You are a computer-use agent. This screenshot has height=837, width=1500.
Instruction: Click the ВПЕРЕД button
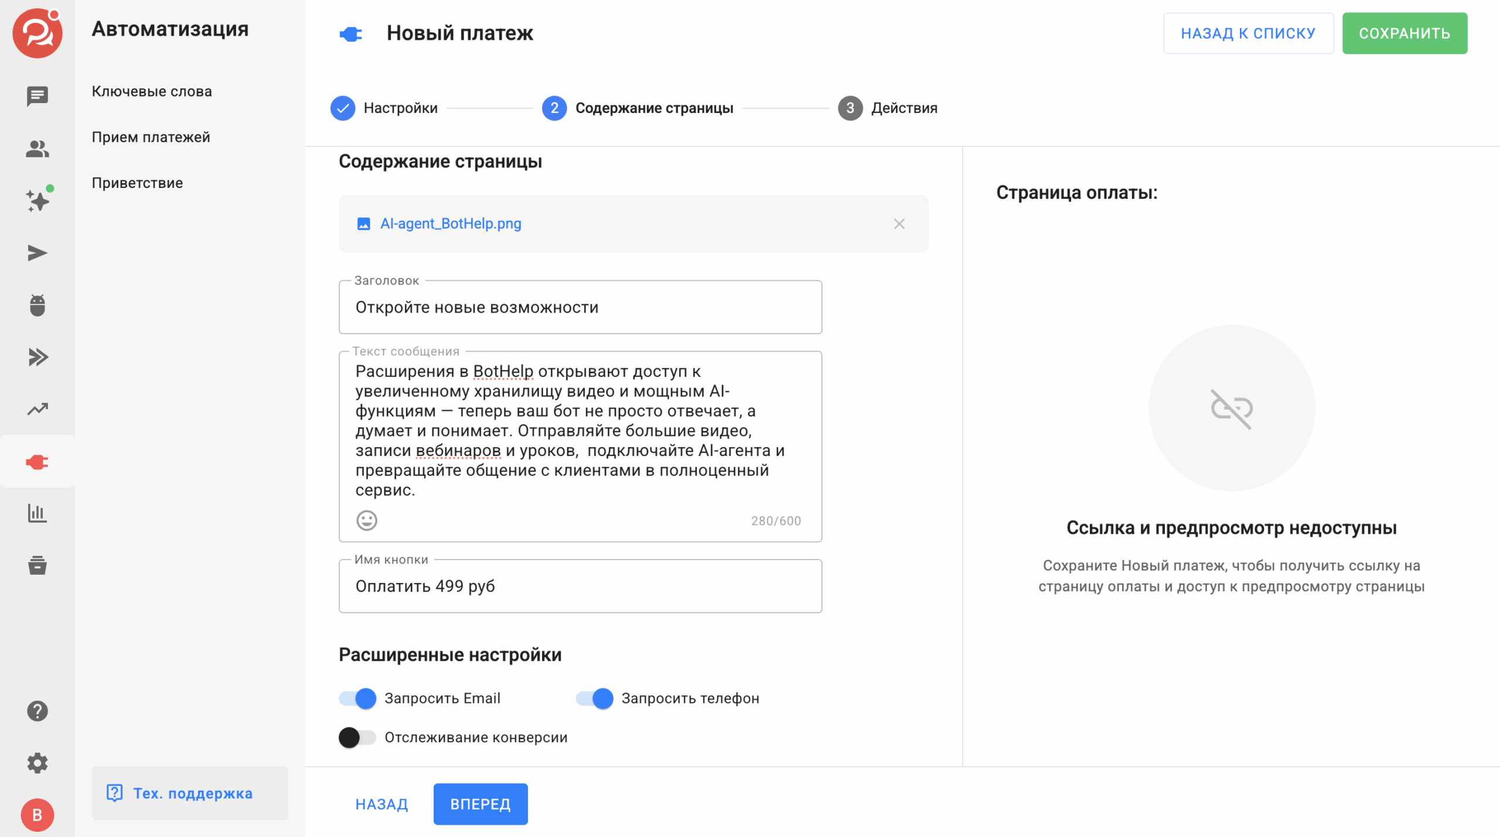tap(480, 804)
